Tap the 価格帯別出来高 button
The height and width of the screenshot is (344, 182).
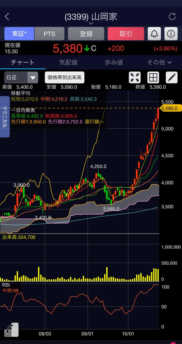[65, 77]
